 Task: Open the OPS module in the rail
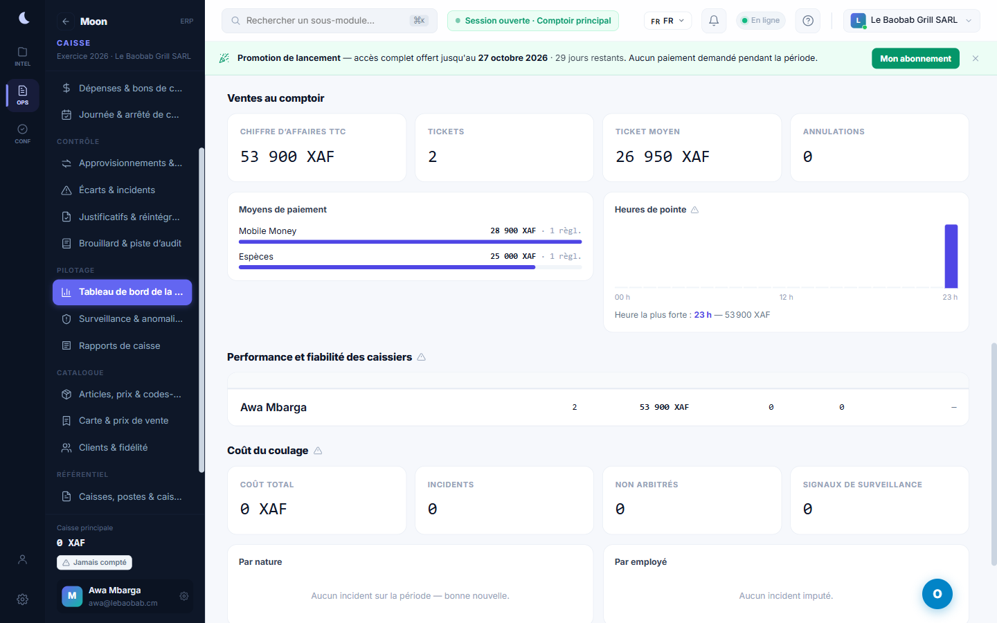23,95
